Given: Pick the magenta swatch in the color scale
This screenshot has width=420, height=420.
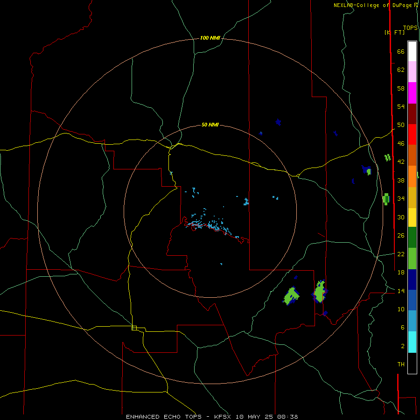Looking at the screenshot, I should 412,93.
